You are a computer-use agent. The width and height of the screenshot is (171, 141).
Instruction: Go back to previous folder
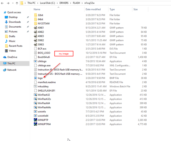click(2, 3)
